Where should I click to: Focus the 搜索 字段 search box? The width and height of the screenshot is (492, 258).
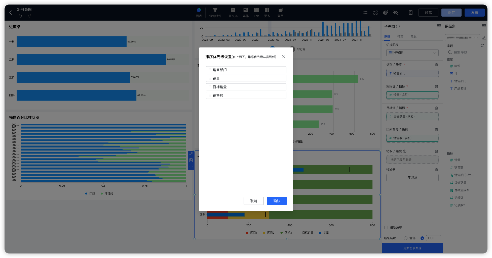pos(466,52)
